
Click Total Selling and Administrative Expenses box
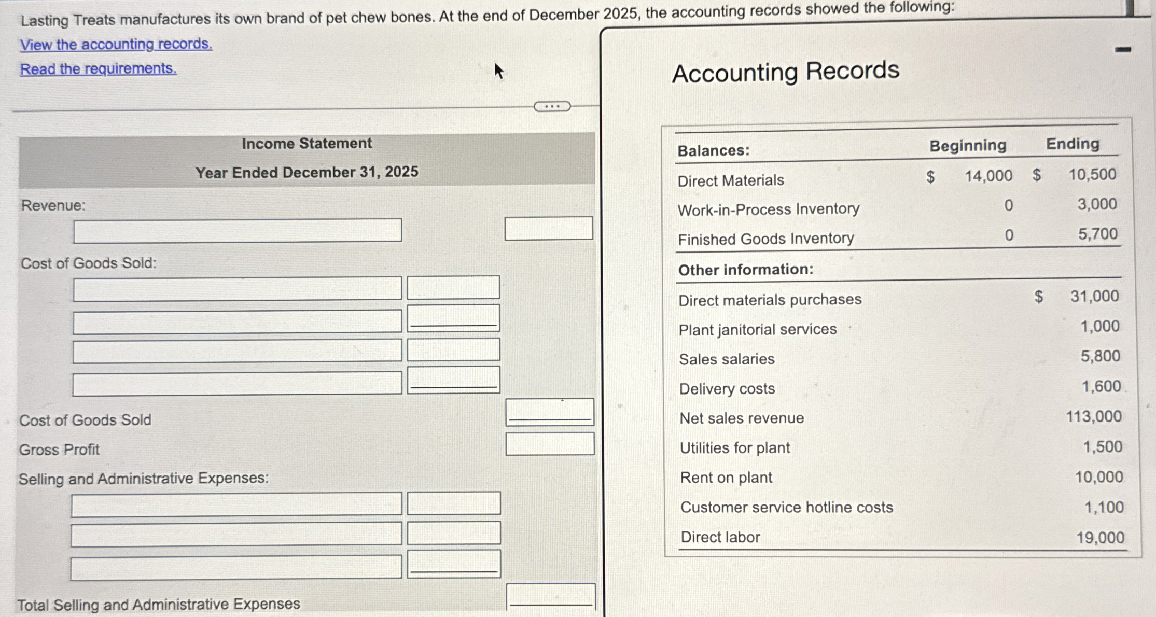point(550,596)
